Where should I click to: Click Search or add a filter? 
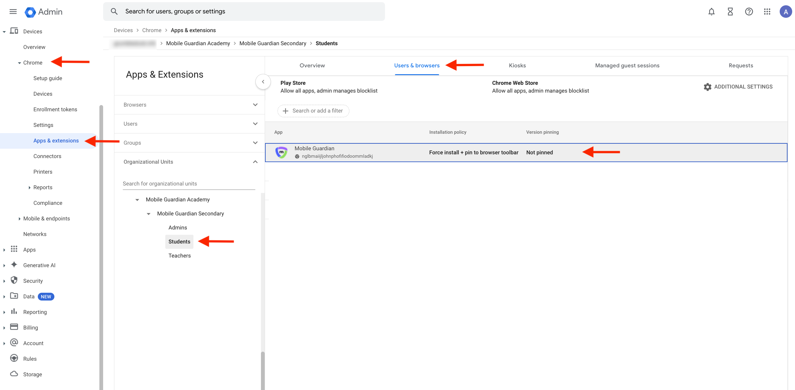pyautogui.click(x=313, y=111)
